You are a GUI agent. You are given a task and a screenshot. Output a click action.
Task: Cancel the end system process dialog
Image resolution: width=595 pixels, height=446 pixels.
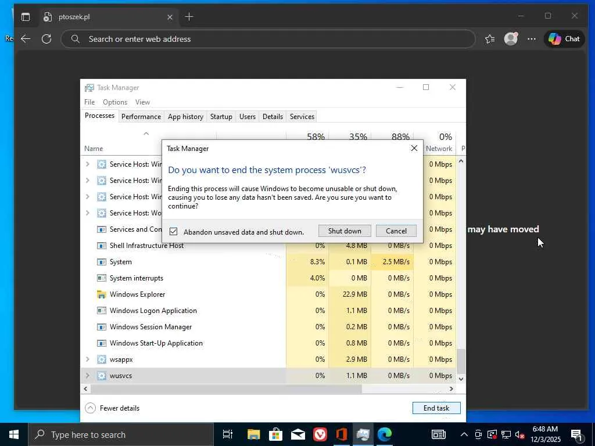click(396, 231)
